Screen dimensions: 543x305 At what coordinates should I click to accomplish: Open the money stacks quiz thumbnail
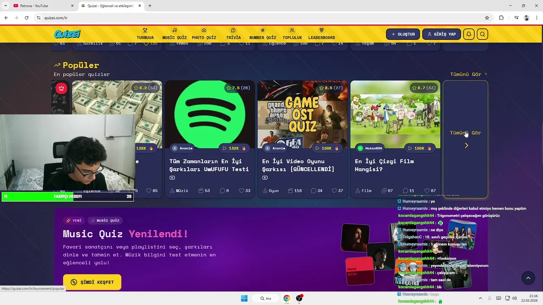tap(117, 97)
